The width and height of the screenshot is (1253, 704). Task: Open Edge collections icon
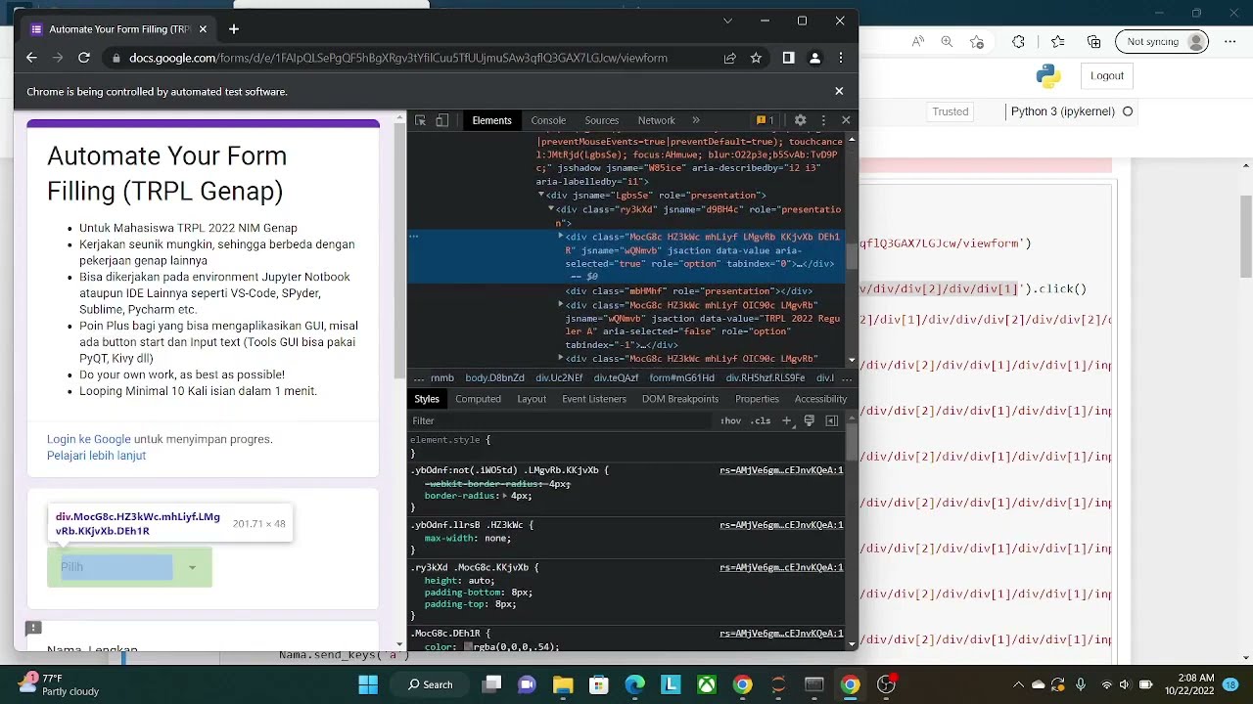[x=1094, y=42]
